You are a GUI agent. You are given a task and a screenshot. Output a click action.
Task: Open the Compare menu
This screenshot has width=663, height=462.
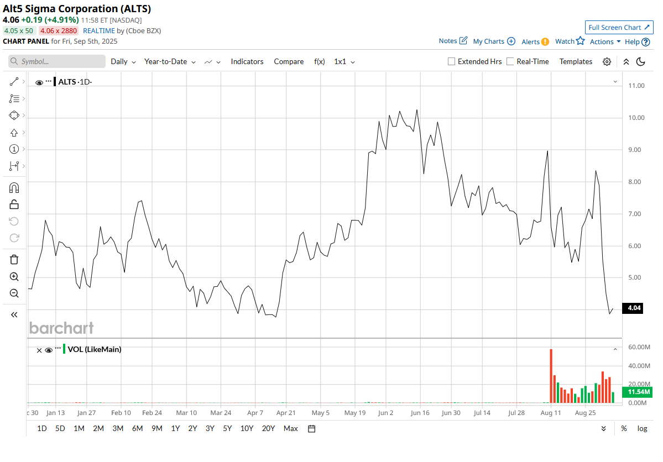[289, 62]
